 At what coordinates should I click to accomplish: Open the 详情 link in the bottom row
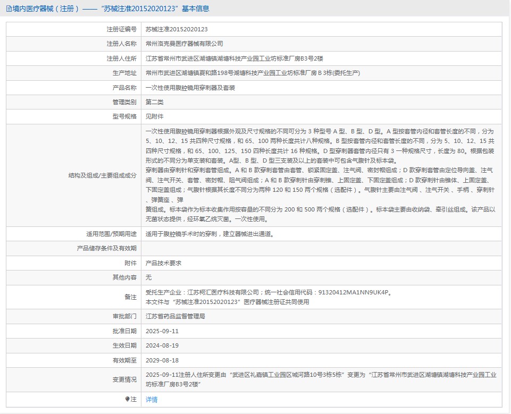pos(152,399)
